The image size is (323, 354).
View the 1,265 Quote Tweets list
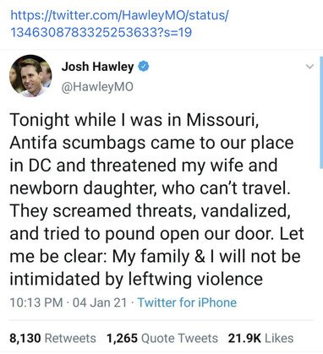tap(162, 338)
